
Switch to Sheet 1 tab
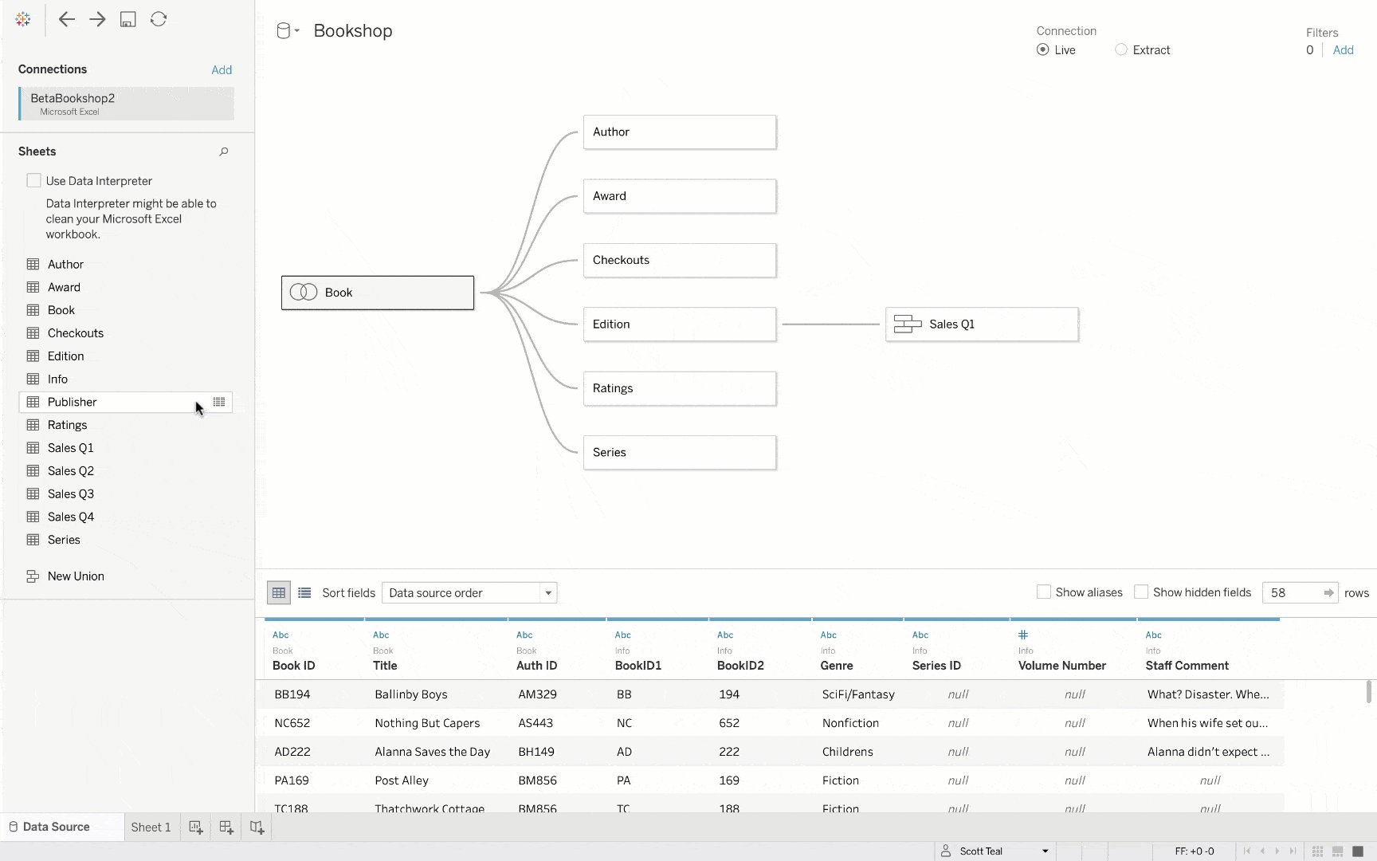(x=151, y=827)
